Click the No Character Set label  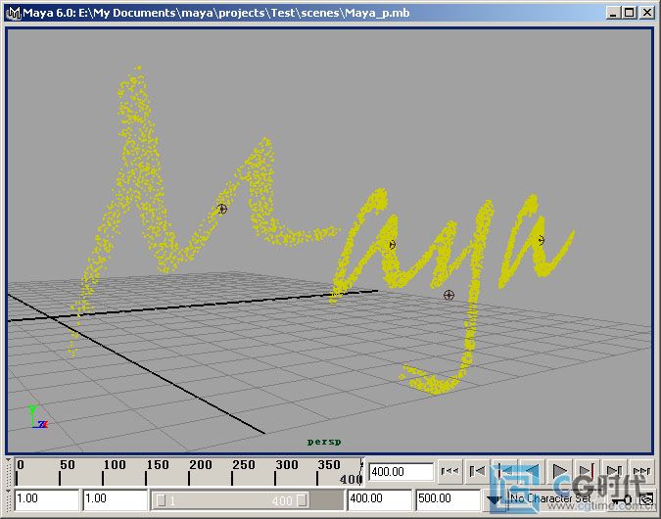click(550, 498)
